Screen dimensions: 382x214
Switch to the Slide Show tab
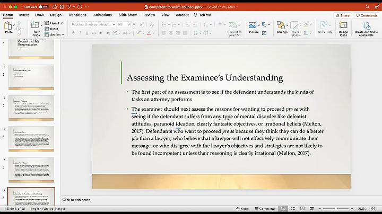coord(128,15)
